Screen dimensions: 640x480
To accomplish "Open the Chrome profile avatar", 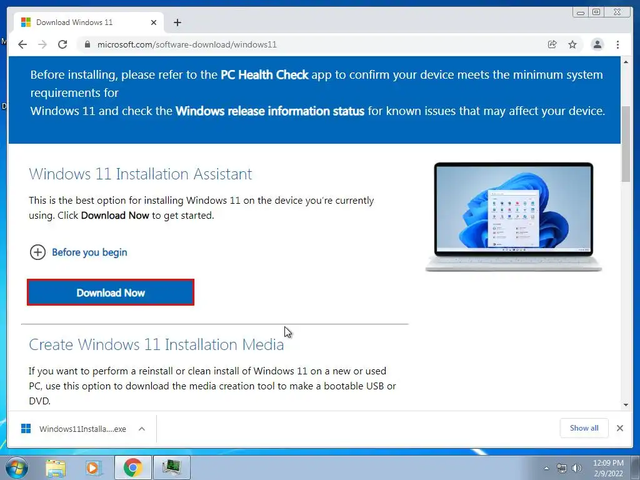I will (x=597, y=44).
